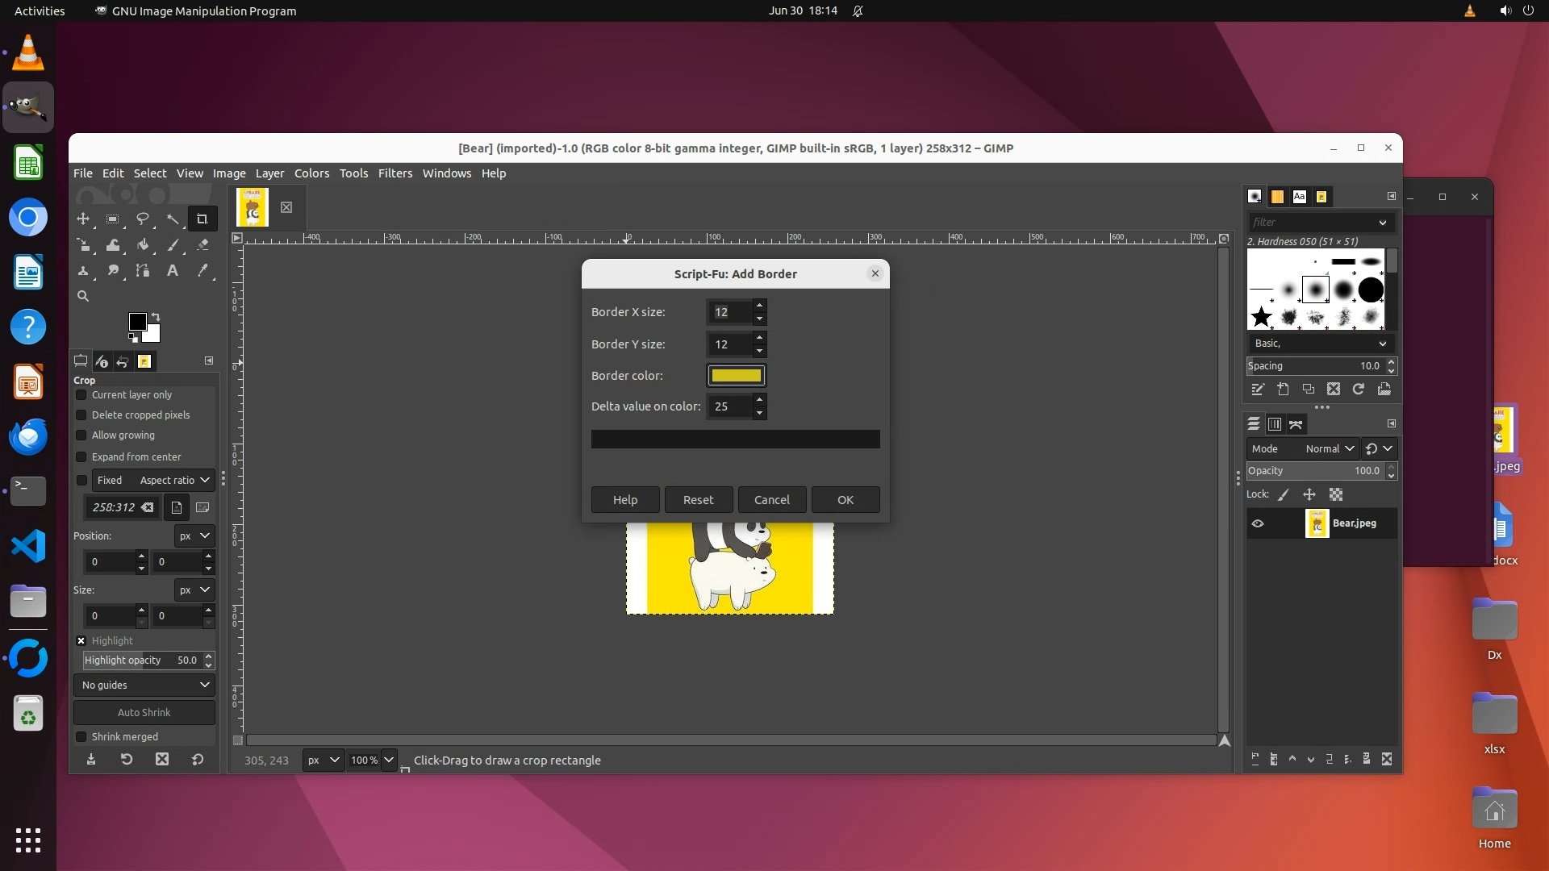This screenshot has height=871, width=1549.
Task: Select the Zoom magnifier tool
Action: (x=83, y=296)
